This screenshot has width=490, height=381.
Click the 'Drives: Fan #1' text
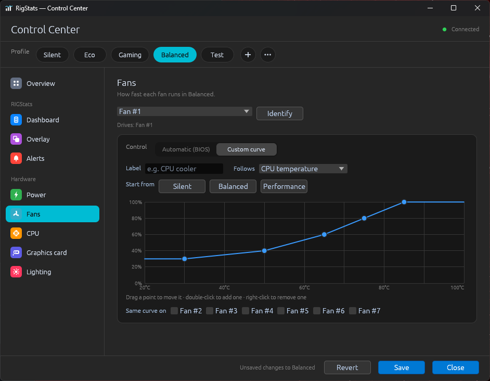[x=135, y=125]
